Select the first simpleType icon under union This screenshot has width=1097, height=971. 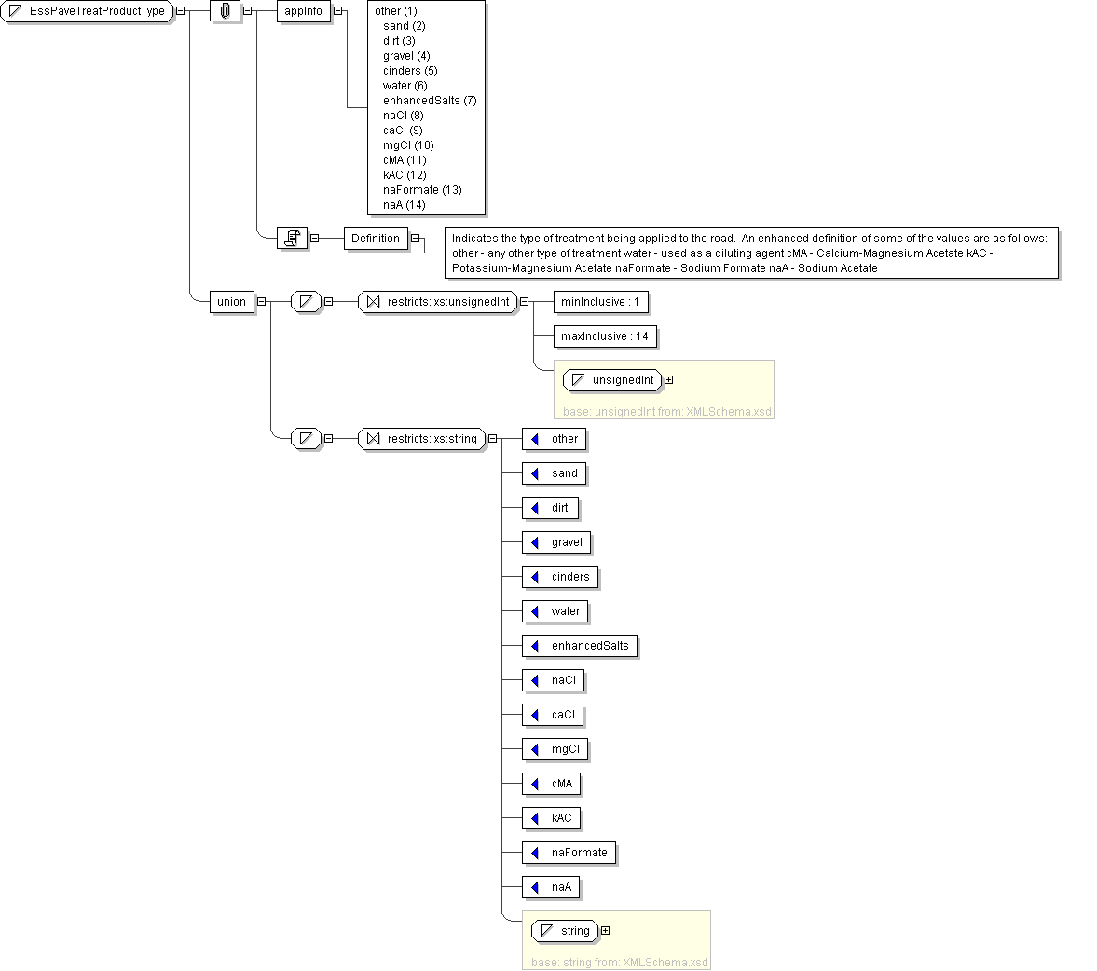coord(305,302)
